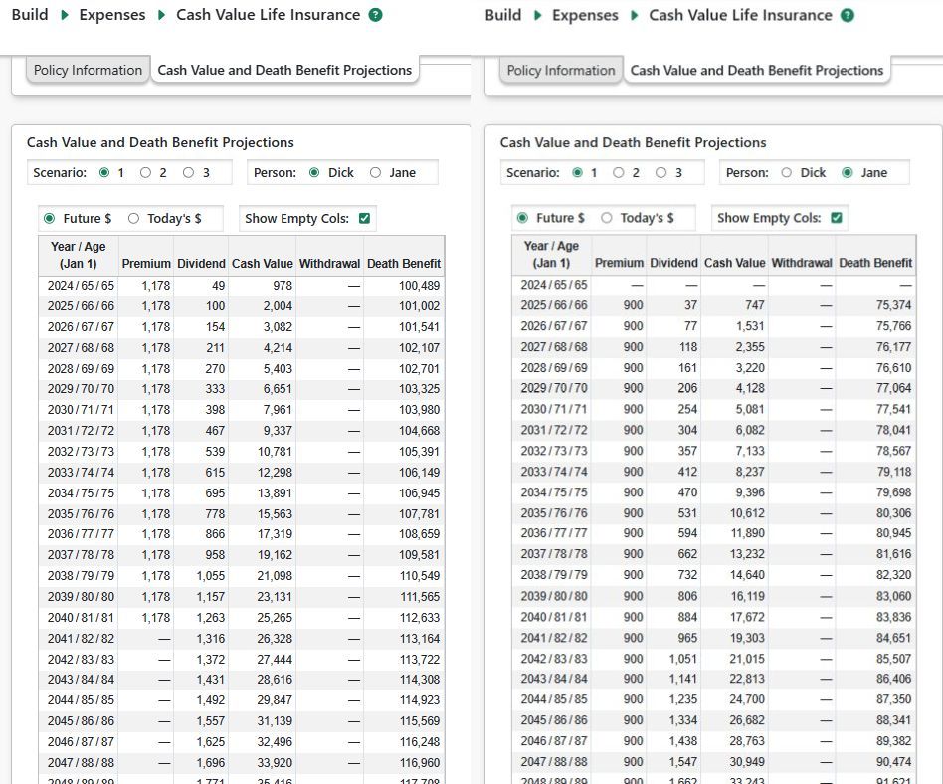Go to Build in left breadcrumb

30,15
